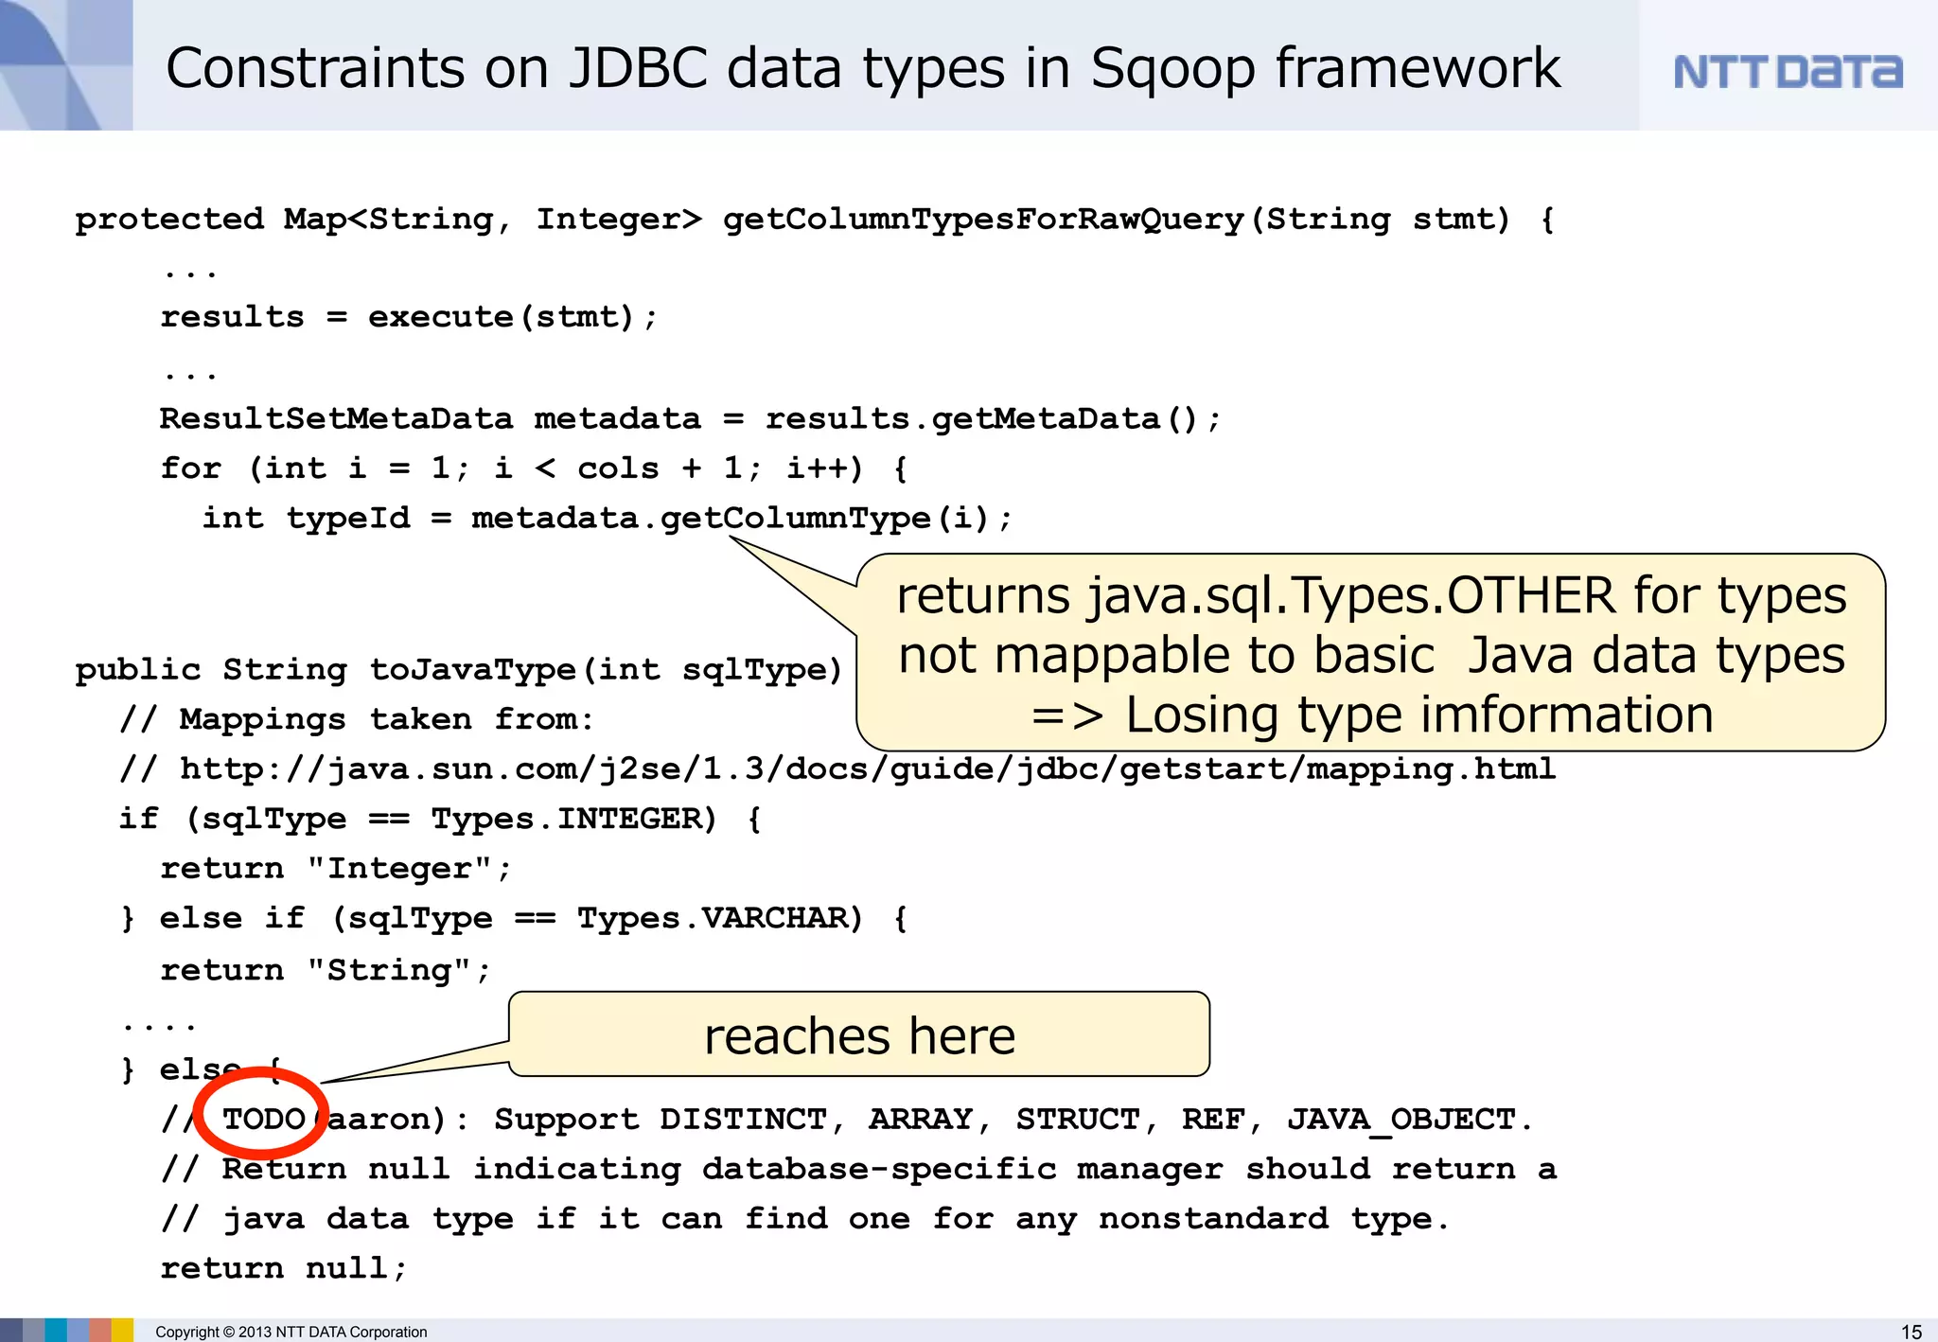Click the line 'return "Integer";'
1938x1342 pixels.
[x=336, y=869]
